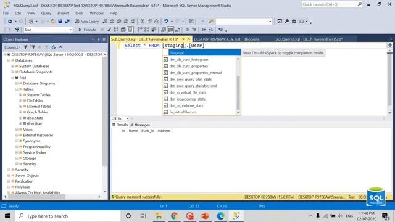Click the Copy icon in toolbar
Viewport: 395px width, 222px height.
[x=149, y=22]
